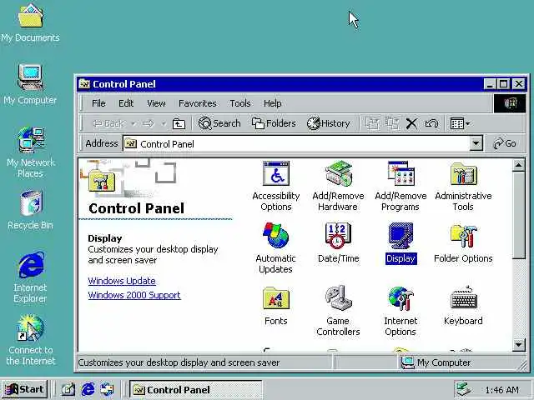
Task: Open the Views dropdown button
Action: tap(460, 123)
